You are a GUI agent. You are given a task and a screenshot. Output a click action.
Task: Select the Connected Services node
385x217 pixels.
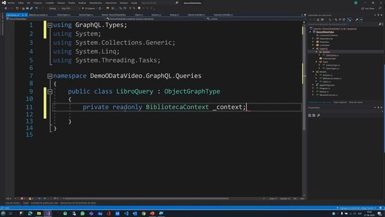coord(328,36)
